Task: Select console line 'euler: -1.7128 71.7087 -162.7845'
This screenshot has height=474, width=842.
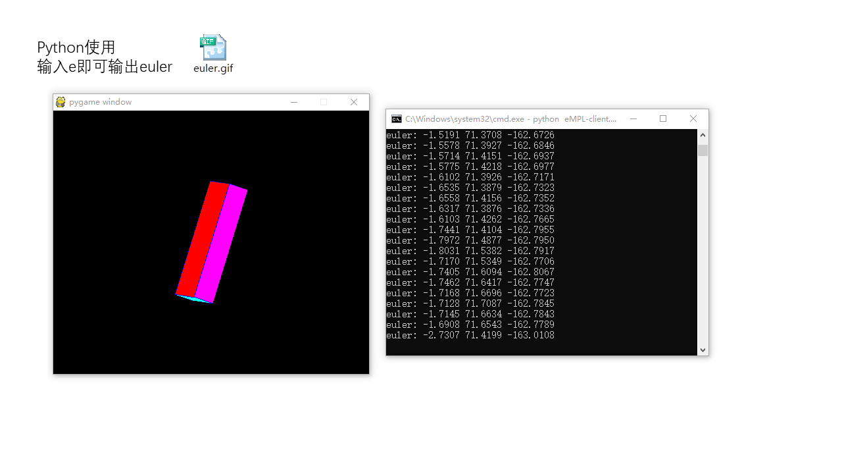Action: click(470, 303)
